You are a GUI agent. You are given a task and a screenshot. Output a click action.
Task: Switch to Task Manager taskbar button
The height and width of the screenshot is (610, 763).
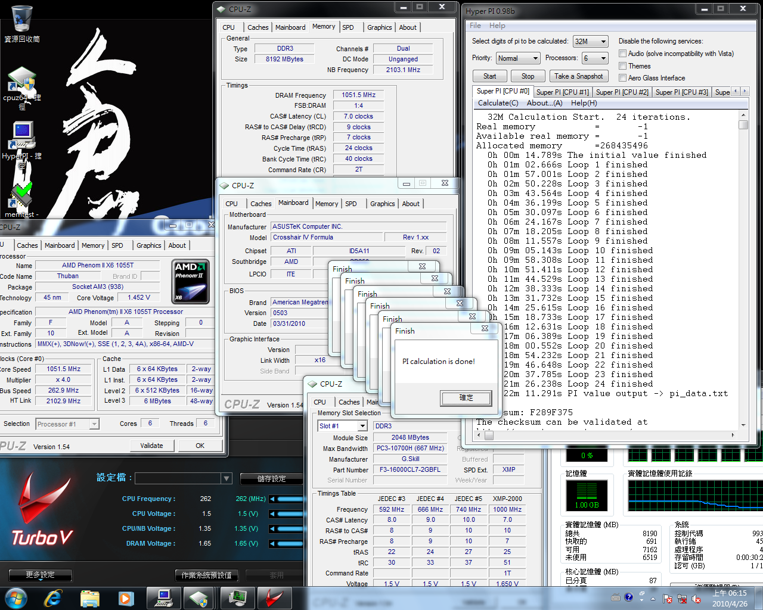click(x=237, y=598)
